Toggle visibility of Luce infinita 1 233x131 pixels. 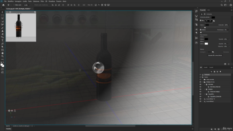coord(200,99)
